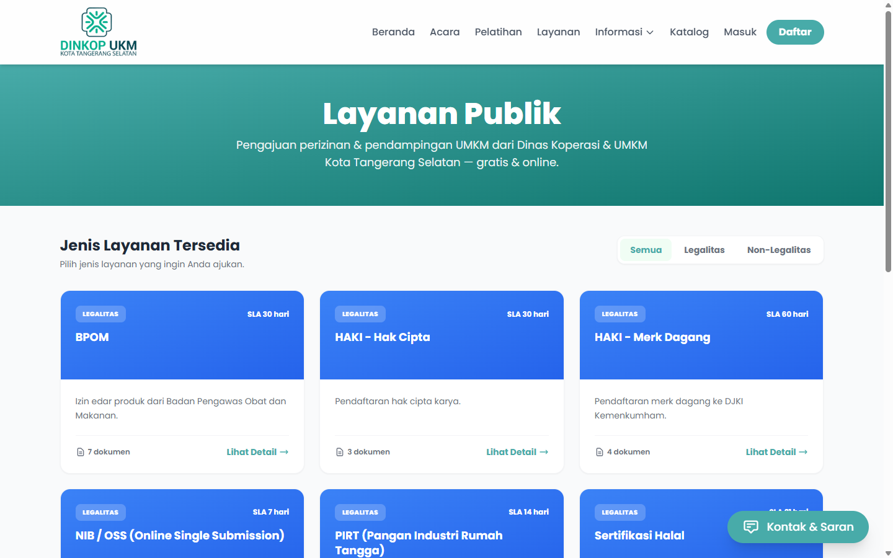893x558 pixels.
Task: Click LEGALITAS badge on HAKI - Merk Dagang card
Action: click(620, 314)
